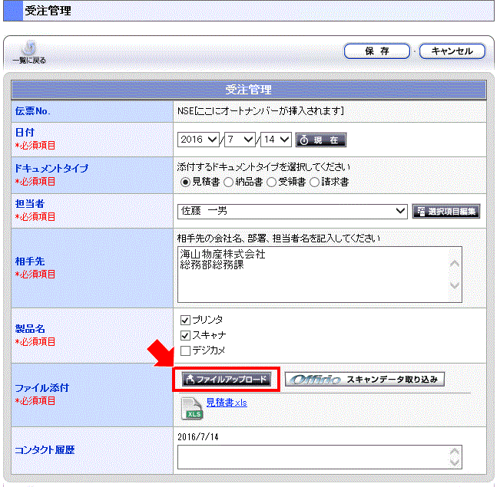The image size is (500, 487).
Task: Check the デジカメ checkbox
Action: click(184, 350)
